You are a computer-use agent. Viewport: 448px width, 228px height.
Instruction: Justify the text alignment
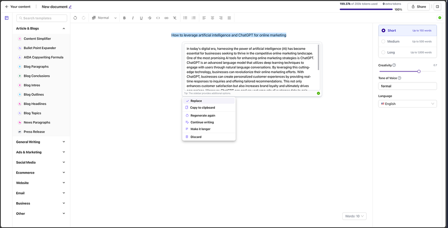[229, 18]
